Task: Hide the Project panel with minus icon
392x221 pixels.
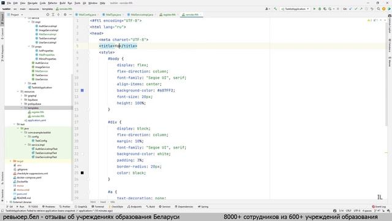Action: [x=70, y=15]
